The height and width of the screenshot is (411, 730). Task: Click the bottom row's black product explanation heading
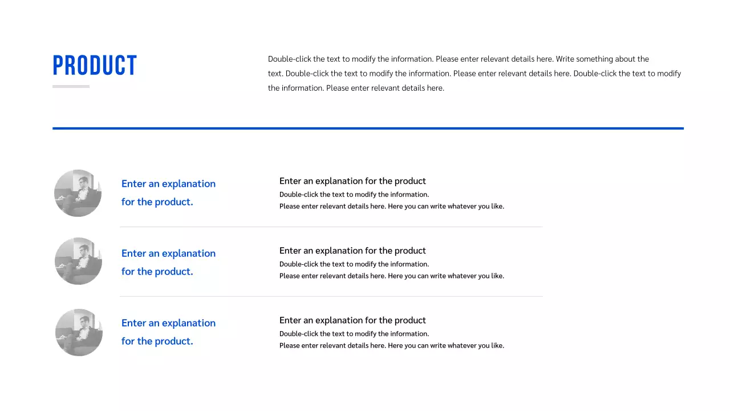click(352, 320)
